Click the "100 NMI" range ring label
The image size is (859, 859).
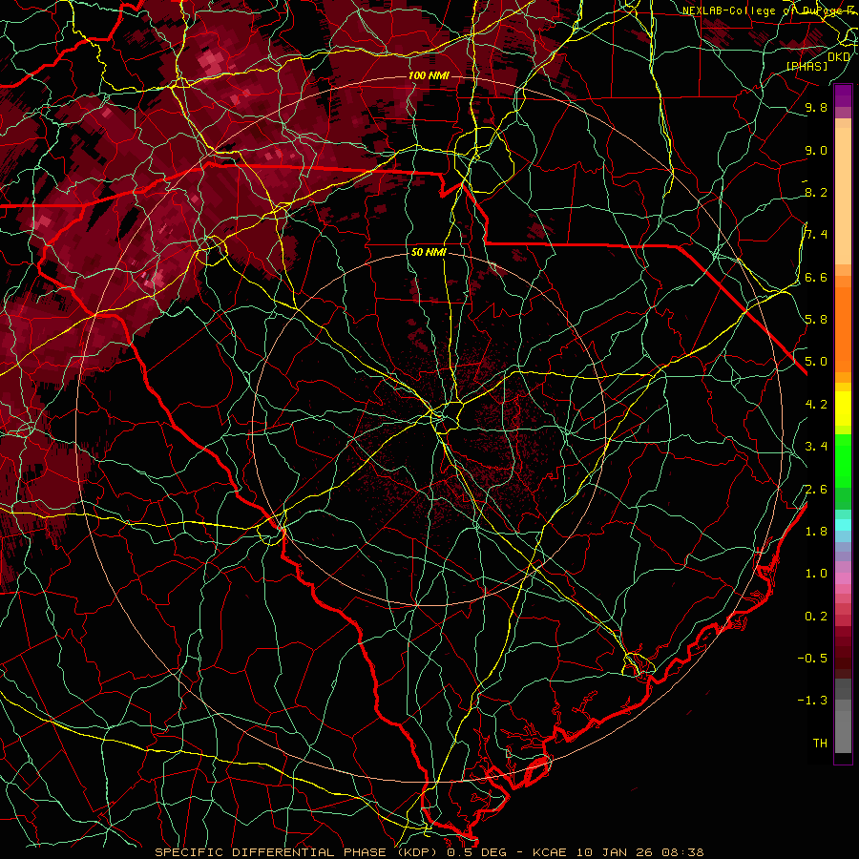pyautogui.click(x=429, y=75)
